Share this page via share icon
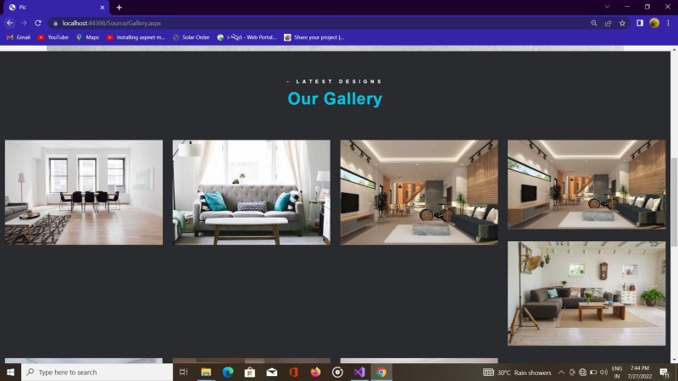Viewport: 678px width, 381px height. 608,24
